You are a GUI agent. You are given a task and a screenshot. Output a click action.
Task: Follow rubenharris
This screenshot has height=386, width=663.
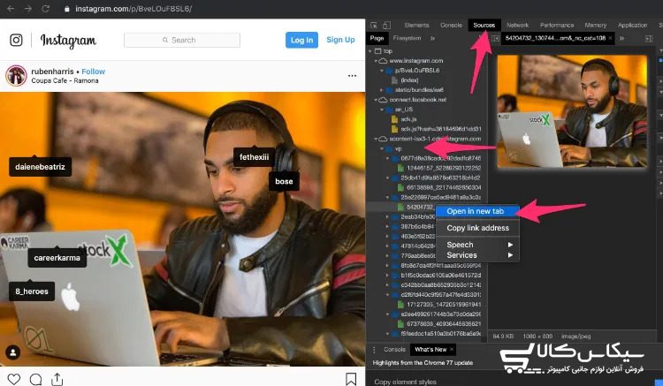(x=93, y=72)
